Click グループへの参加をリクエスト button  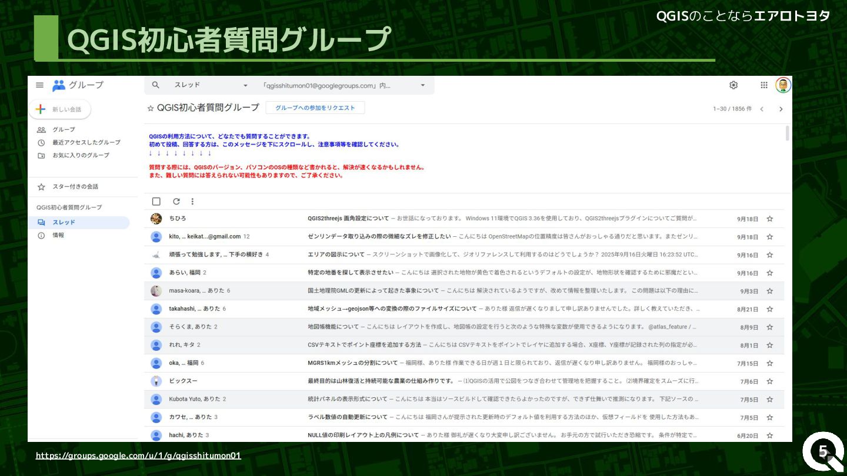[x=315, y=108]
